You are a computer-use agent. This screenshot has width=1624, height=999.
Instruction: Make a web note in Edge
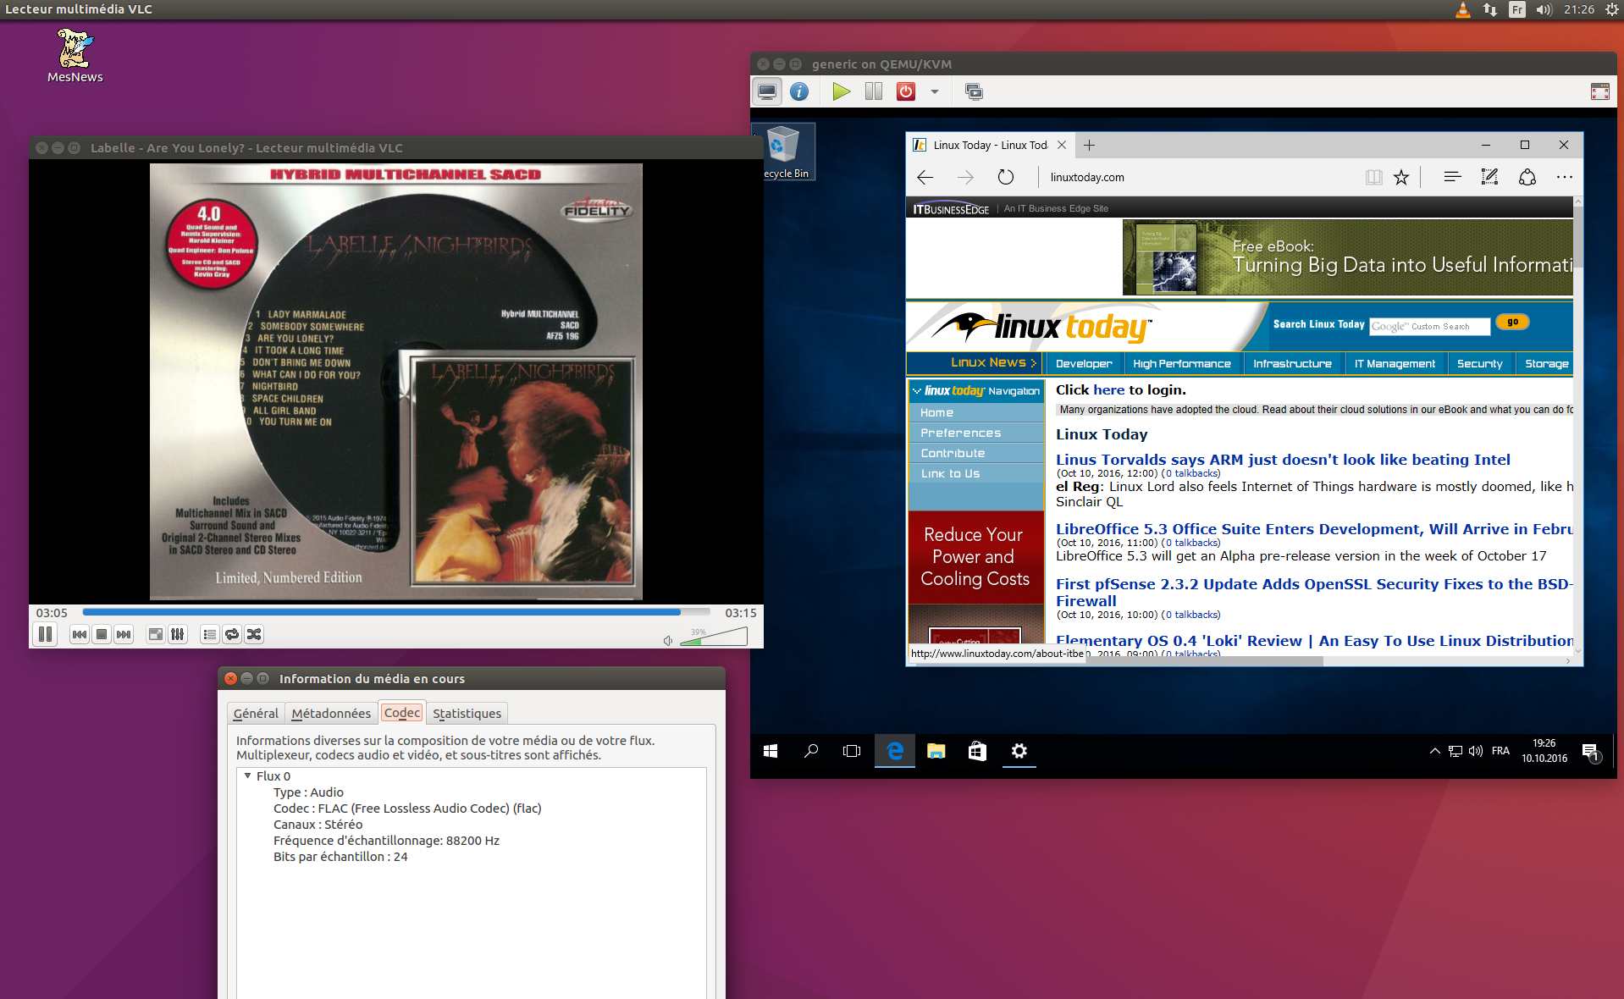pyautogui.click(x=1489, y=177)
